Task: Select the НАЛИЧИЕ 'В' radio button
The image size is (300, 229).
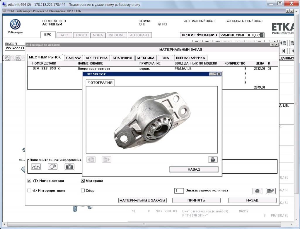Action: [140, 24]
